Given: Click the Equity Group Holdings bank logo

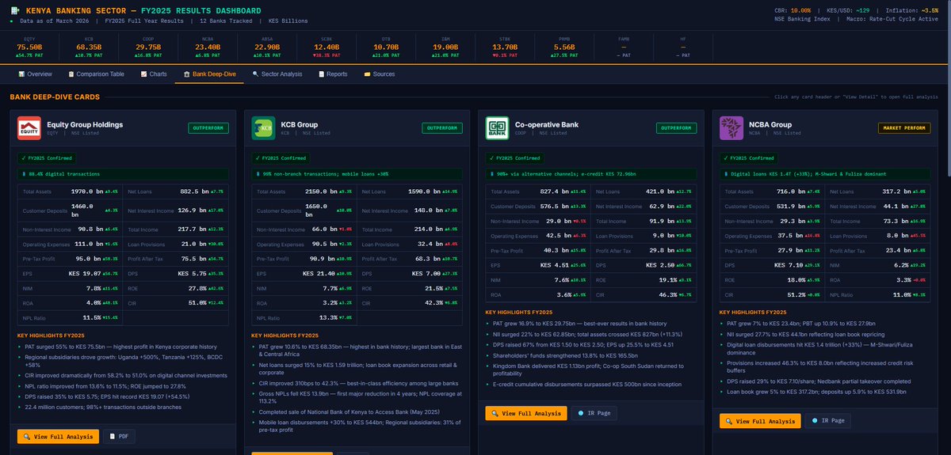Looking at the screenshot, I should tap(29, 128).
